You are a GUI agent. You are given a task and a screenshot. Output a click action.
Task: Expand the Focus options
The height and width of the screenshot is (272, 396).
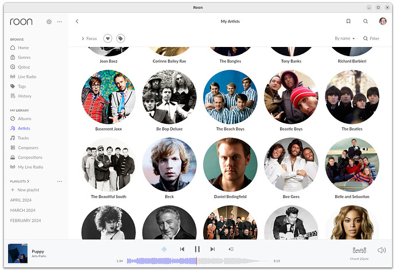point(89,38)
